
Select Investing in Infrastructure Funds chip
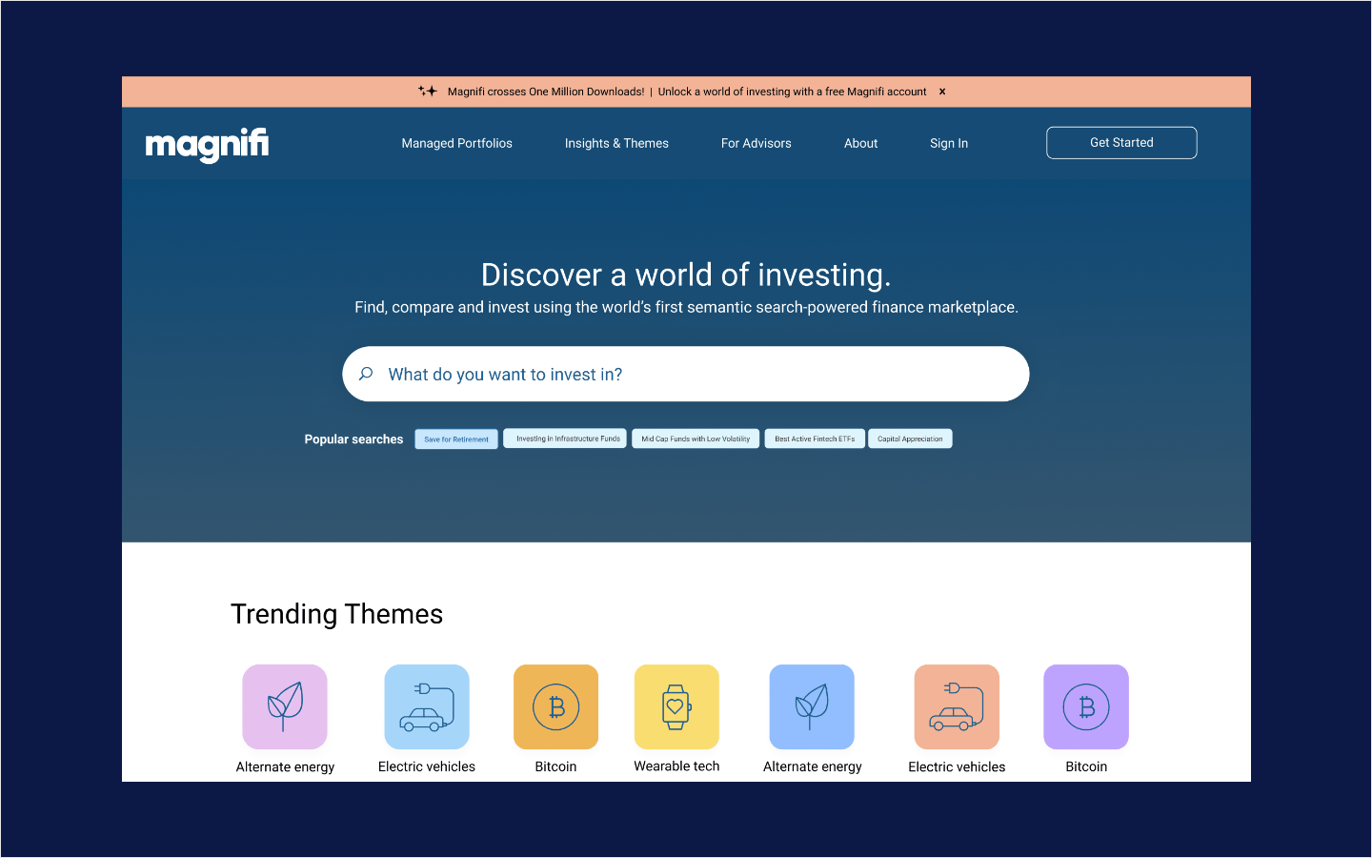[565, 439]
